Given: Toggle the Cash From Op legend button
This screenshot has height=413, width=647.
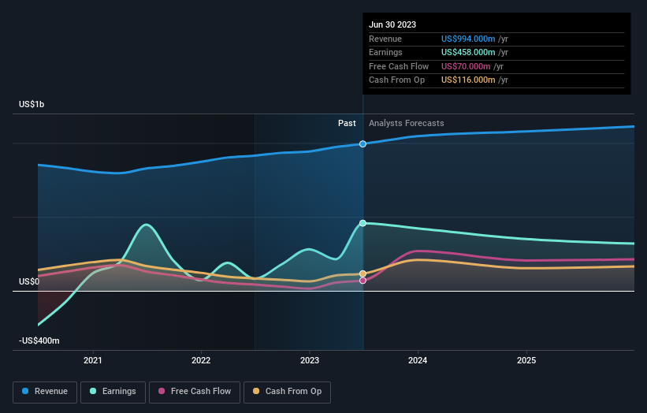Looking at the screenshot, I should tap(287, 392).
